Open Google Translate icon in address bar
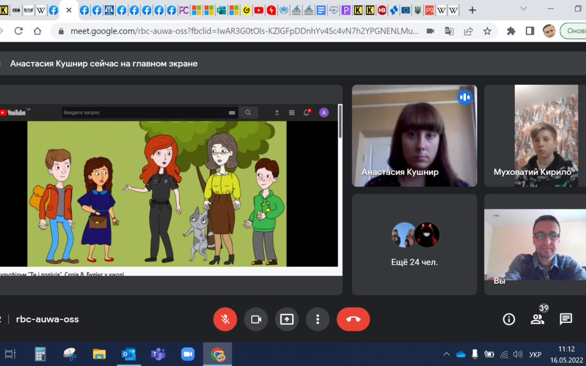 (449, 31)
